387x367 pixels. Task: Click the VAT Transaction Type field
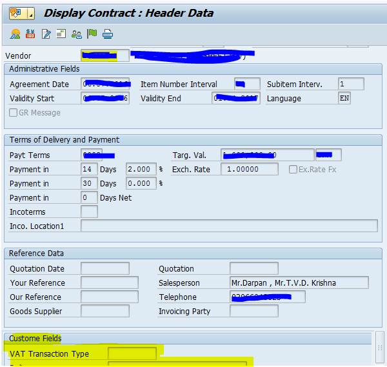pyautogui.click(x=132, y=353)
